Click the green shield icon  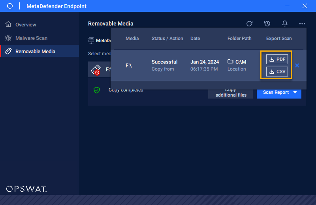(97, 90)
